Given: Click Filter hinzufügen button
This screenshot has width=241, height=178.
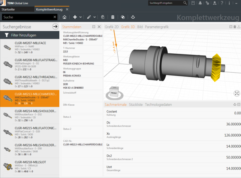Looking at the screenshot, I should 30,35.
